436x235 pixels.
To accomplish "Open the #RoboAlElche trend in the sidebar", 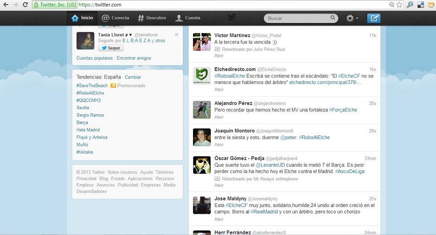I will (x=90, y=93).
